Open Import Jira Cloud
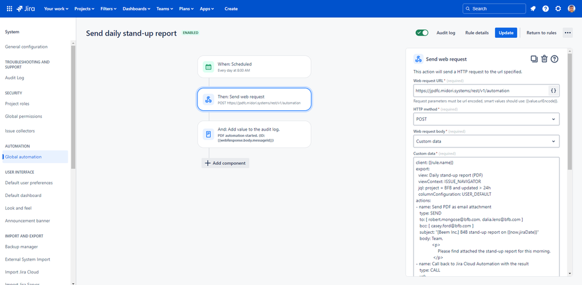 22,272
